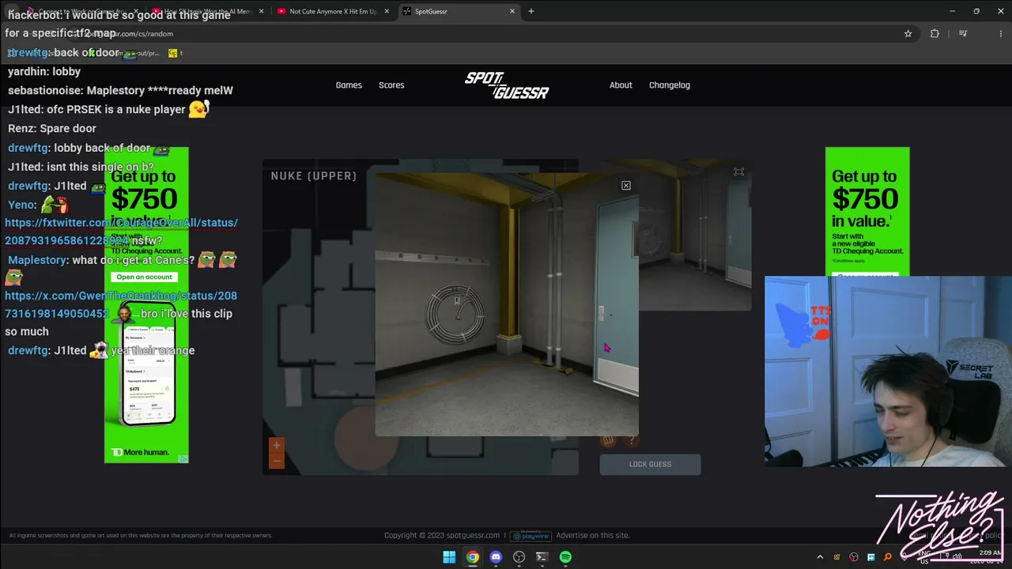
Task: Close the enlarged screenshot popup
Action: [x=626, y=186]
